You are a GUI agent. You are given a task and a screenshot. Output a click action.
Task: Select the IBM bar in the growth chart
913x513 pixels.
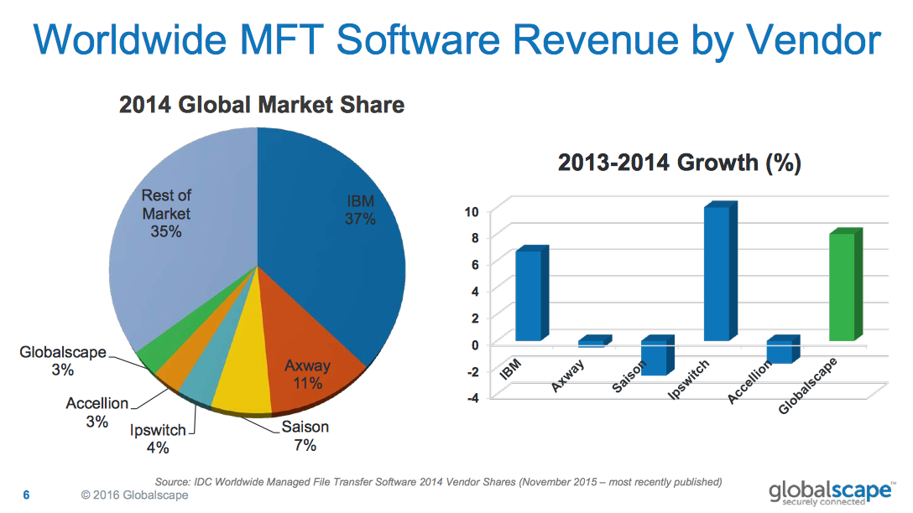click(533, 293)
